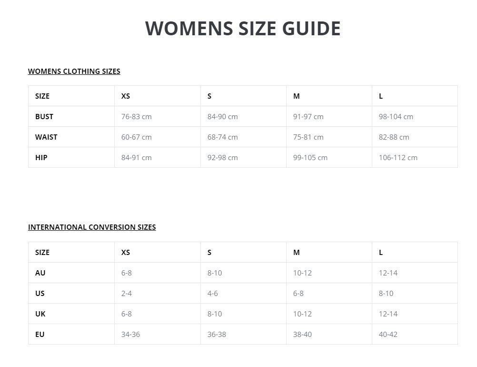Image resolution: width=477 pixels, height=367 pixels.
Task: Click the 99-105 cm hip cell
Action: pyautogui.click(x=310, y=157)
